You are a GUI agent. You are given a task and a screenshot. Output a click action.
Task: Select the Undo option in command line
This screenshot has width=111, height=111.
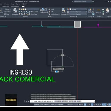75,101
